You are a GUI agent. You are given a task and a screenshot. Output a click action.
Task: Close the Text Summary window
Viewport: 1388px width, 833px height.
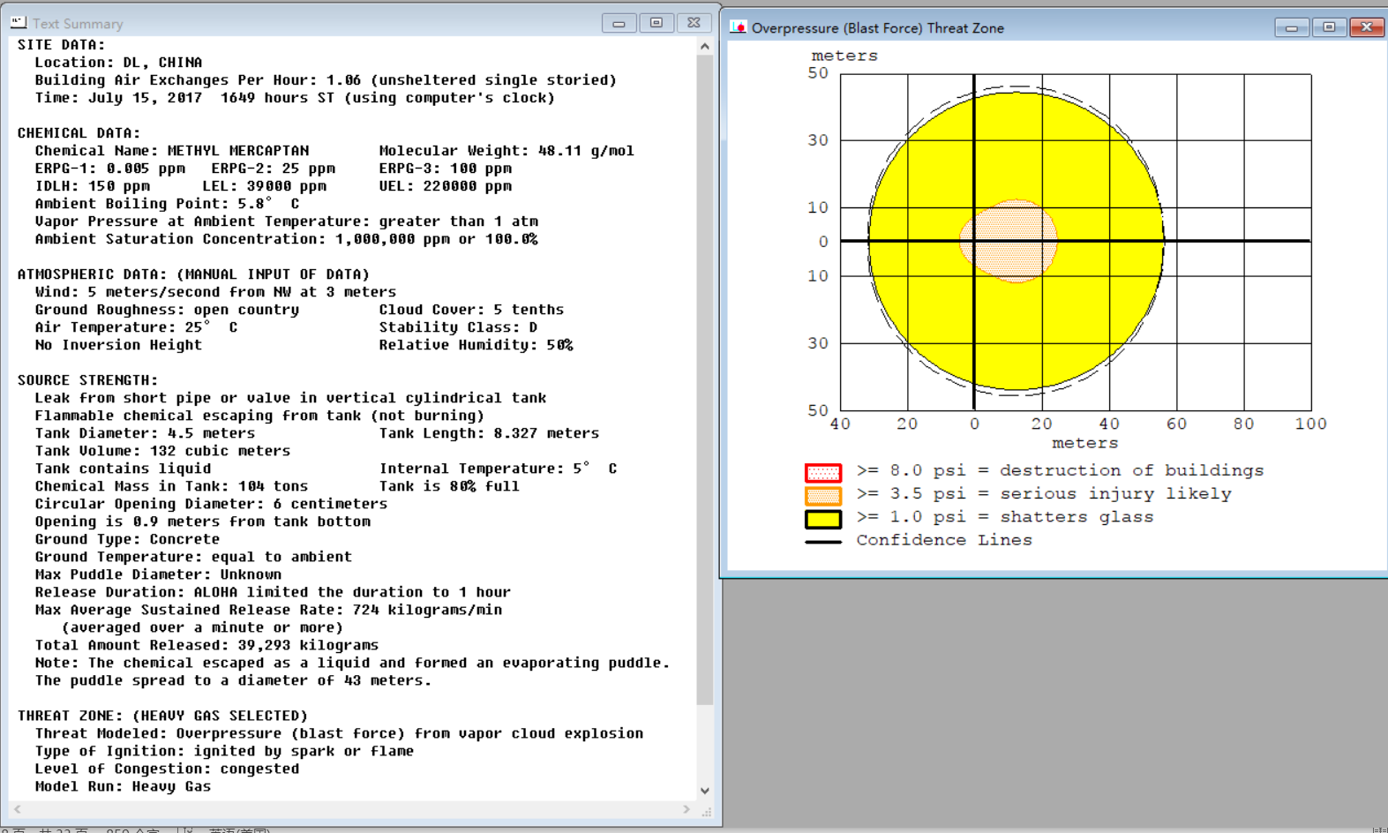point(694,23)
